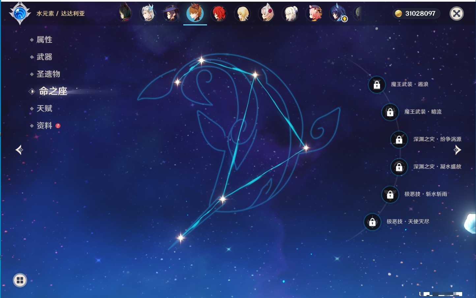Open constellation label 极恶技·斩水斩雨
476x298 pixels.
pos(426,194)
